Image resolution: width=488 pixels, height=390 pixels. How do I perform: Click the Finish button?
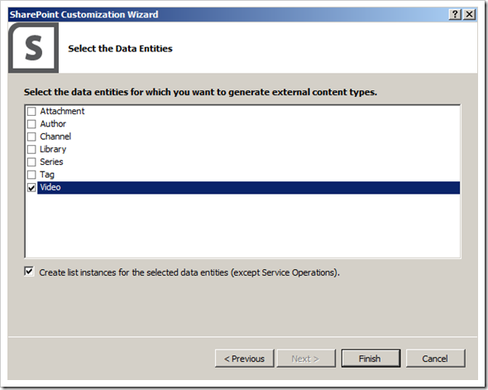click(x=371, y=359)
